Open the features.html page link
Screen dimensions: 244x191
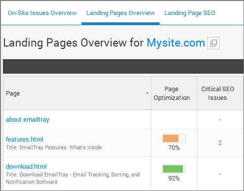click(25, 139)
